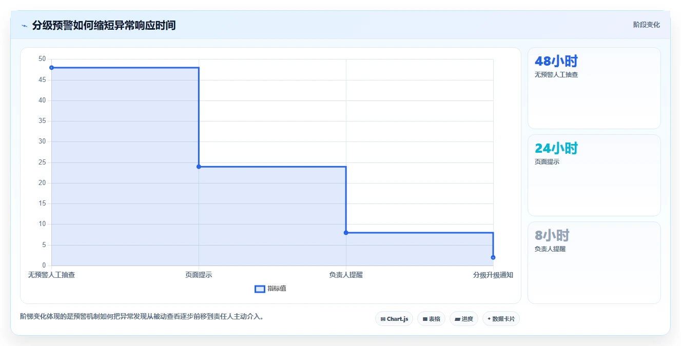Toggle the 指标值 legend item
This screenshot has width=681, height=346.
(270, 289)
